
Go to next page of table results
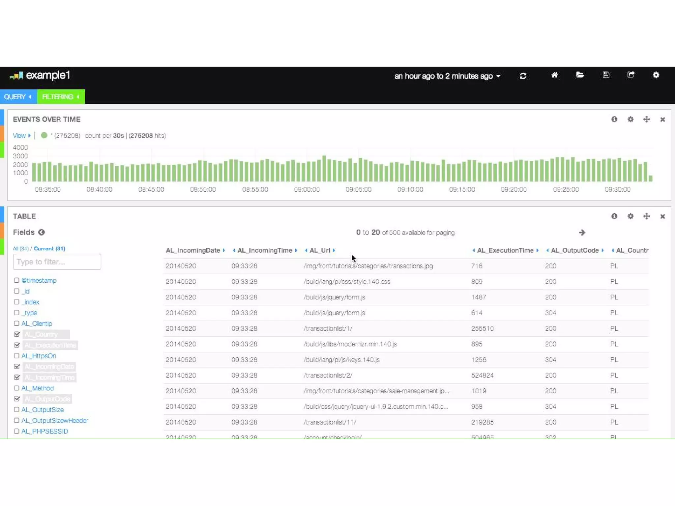click(582, 233)
